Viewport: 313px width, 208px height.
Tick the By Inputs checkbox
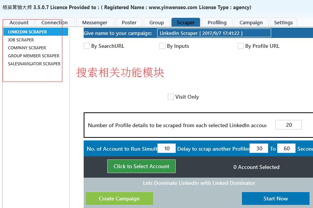click(162, 46)
